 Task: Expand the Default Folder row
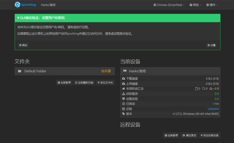(65, 71)
